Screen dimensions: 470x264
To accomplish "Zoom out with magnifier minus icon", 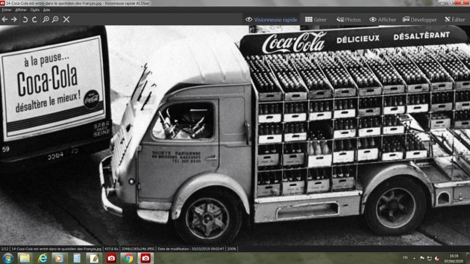I will tap(55, 19).
